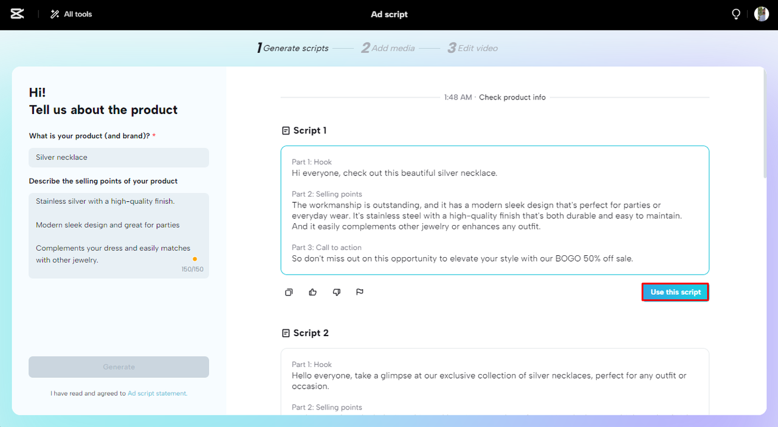Click the 'What is your product' field label

tap(92, 136)
